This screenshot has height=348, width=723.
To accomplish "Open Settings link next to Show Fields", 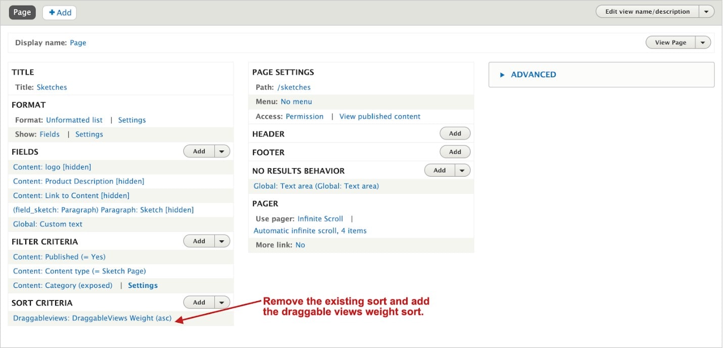I will tap(89, 134).
